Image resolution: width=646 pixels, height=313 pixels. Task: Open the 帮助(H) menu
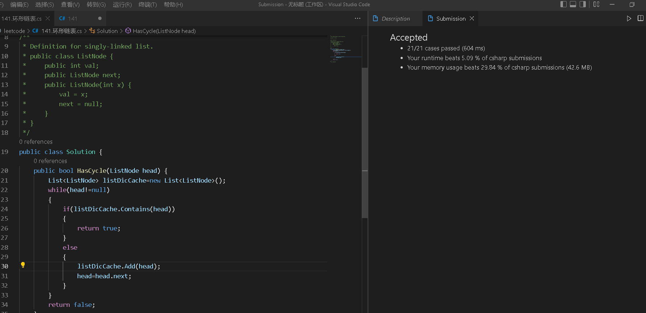coord(173,4)
